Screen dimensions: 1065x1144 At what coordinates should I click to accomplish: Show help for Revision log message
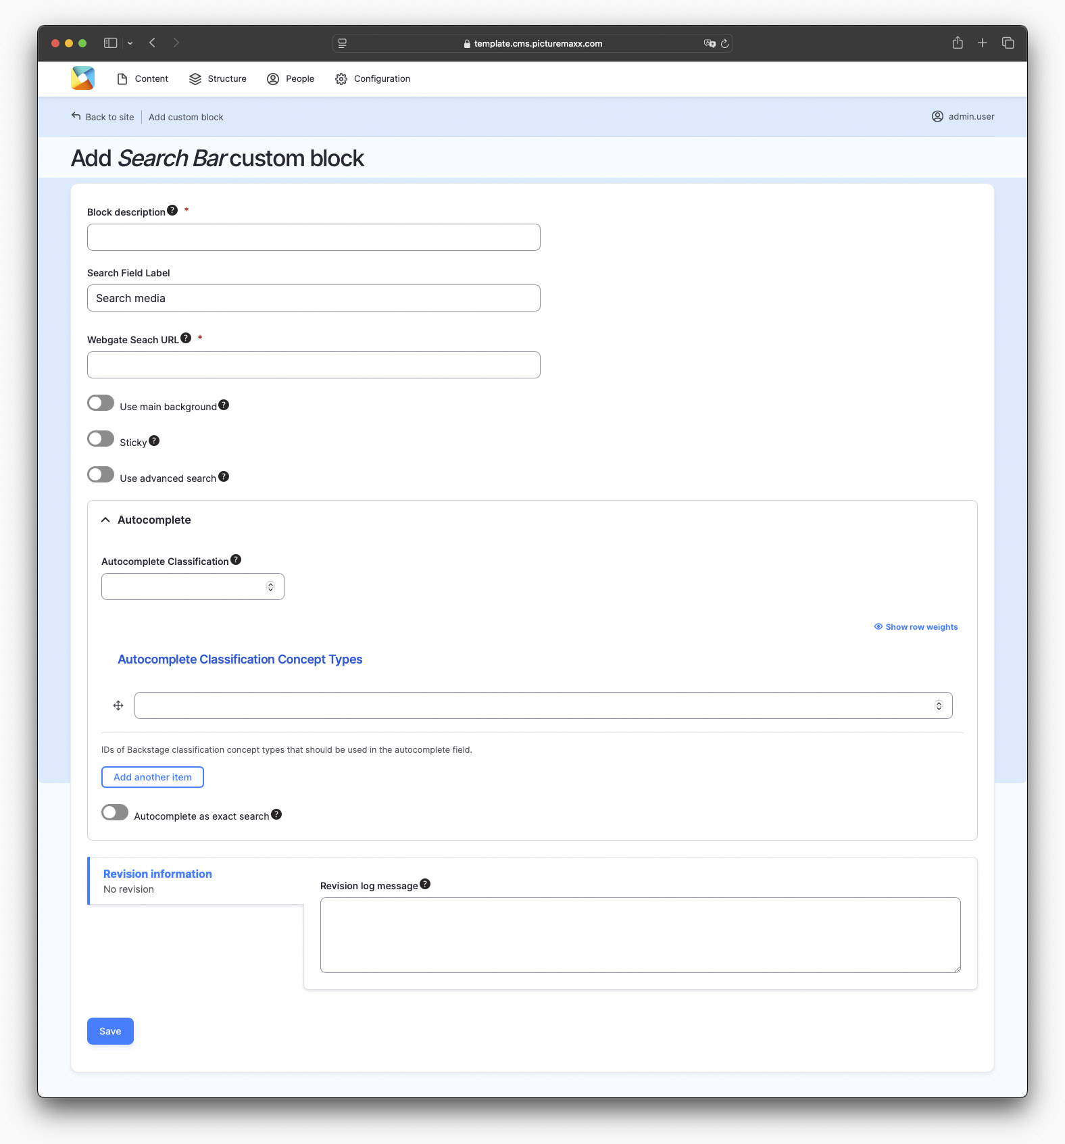(x=425, y=884)
